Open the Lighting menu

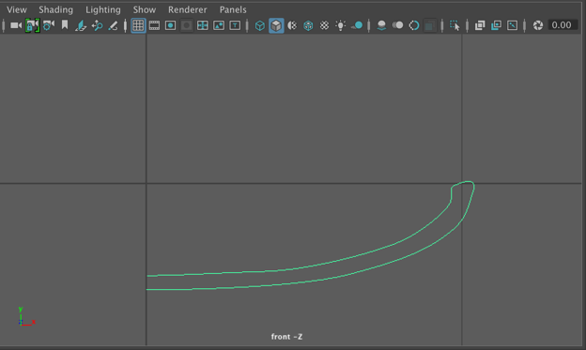click(102, 9)
